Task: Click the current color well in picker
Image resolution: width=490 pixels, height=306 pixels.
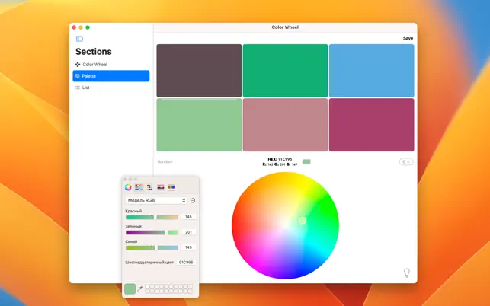Action: (130, 288)
